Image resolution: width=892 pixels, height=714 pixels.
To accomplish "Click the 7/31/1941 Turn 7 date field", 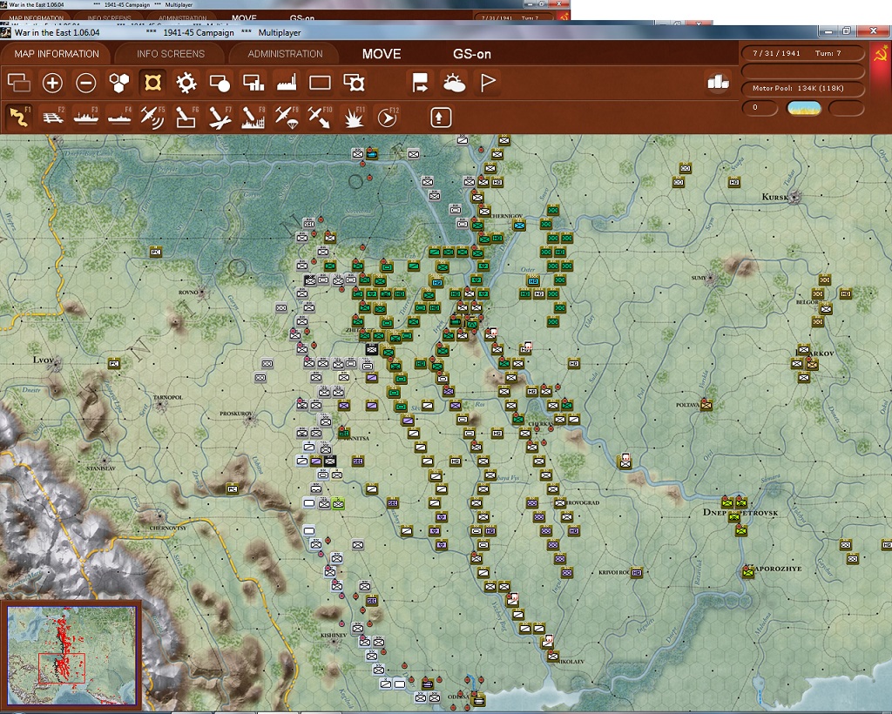I will (x=802, y=53).
